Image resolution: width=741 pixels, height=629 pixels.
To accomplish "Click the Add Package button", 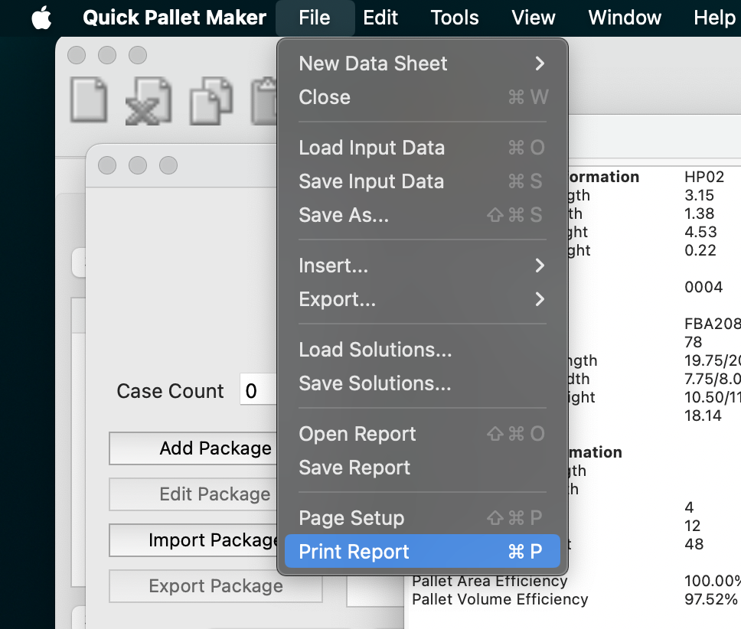I will coord(194,448).
